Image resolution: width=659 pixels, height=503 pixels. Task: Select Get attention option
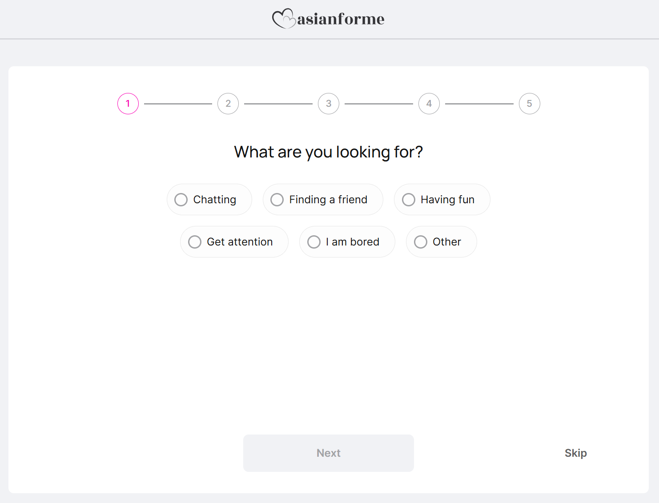(195, 242)
